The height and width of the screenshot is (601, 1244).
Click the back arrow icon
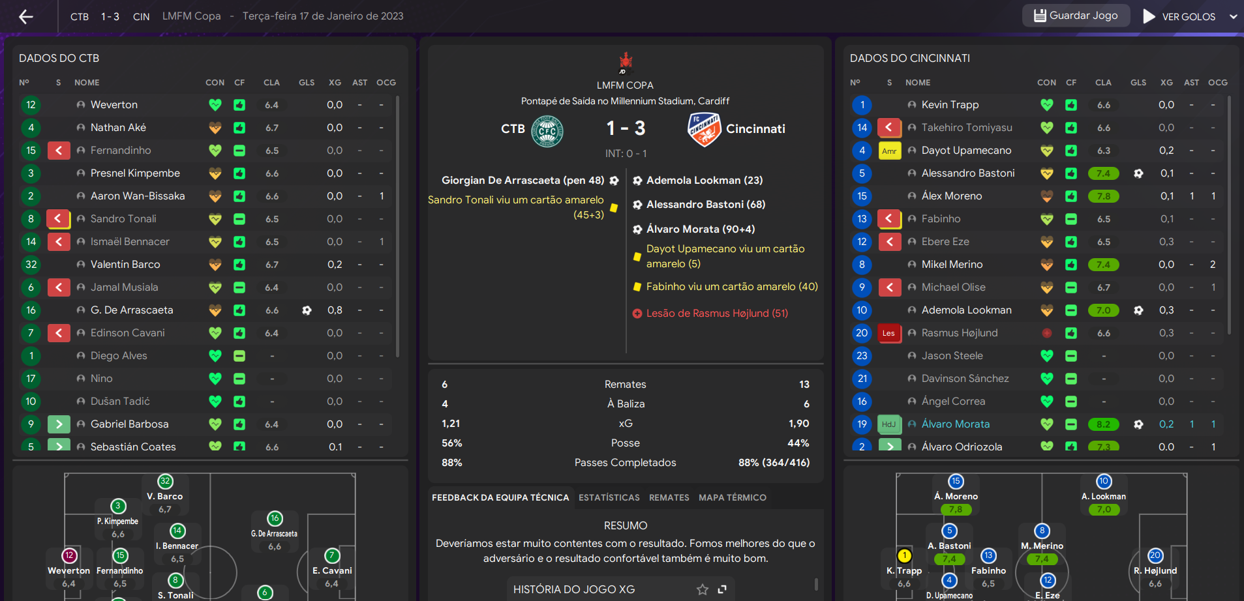[x=26, y=16]
